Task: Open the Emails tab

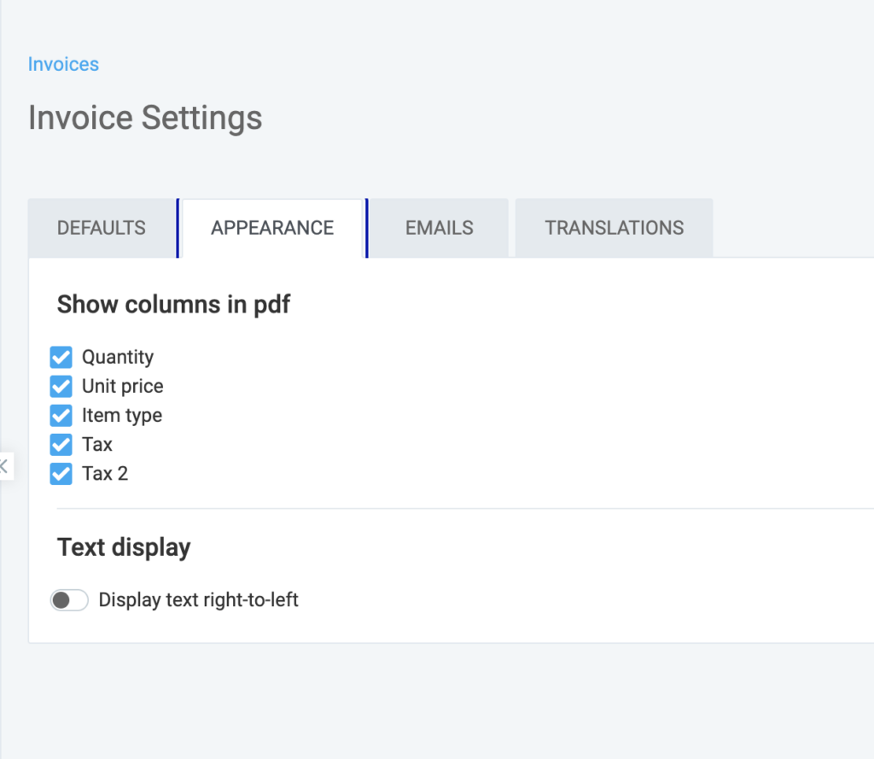Action: coord(440,228)
